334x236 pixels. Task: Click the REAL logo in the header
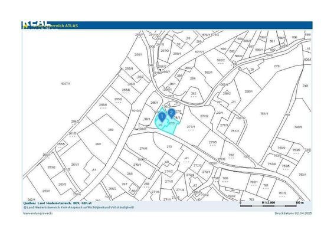(35, 25)
